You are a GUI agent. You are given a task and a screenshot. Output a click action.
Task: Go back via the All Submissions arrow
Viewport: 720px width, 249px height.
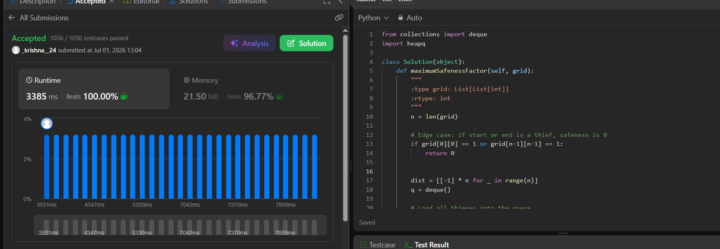pos(12,18)
